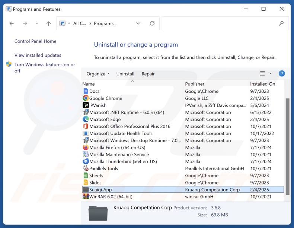Viewport: 294px width, 228px height.
Task: Select Parallels Tools entry name
Action: click(x=103, y=168)
